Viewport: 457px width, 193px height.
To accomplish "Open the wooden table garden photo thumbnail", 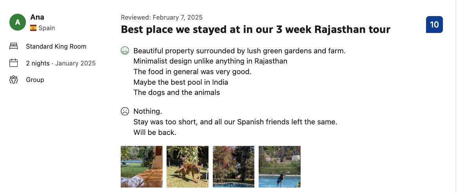I will pyautogui.click(x=141, y=167).
